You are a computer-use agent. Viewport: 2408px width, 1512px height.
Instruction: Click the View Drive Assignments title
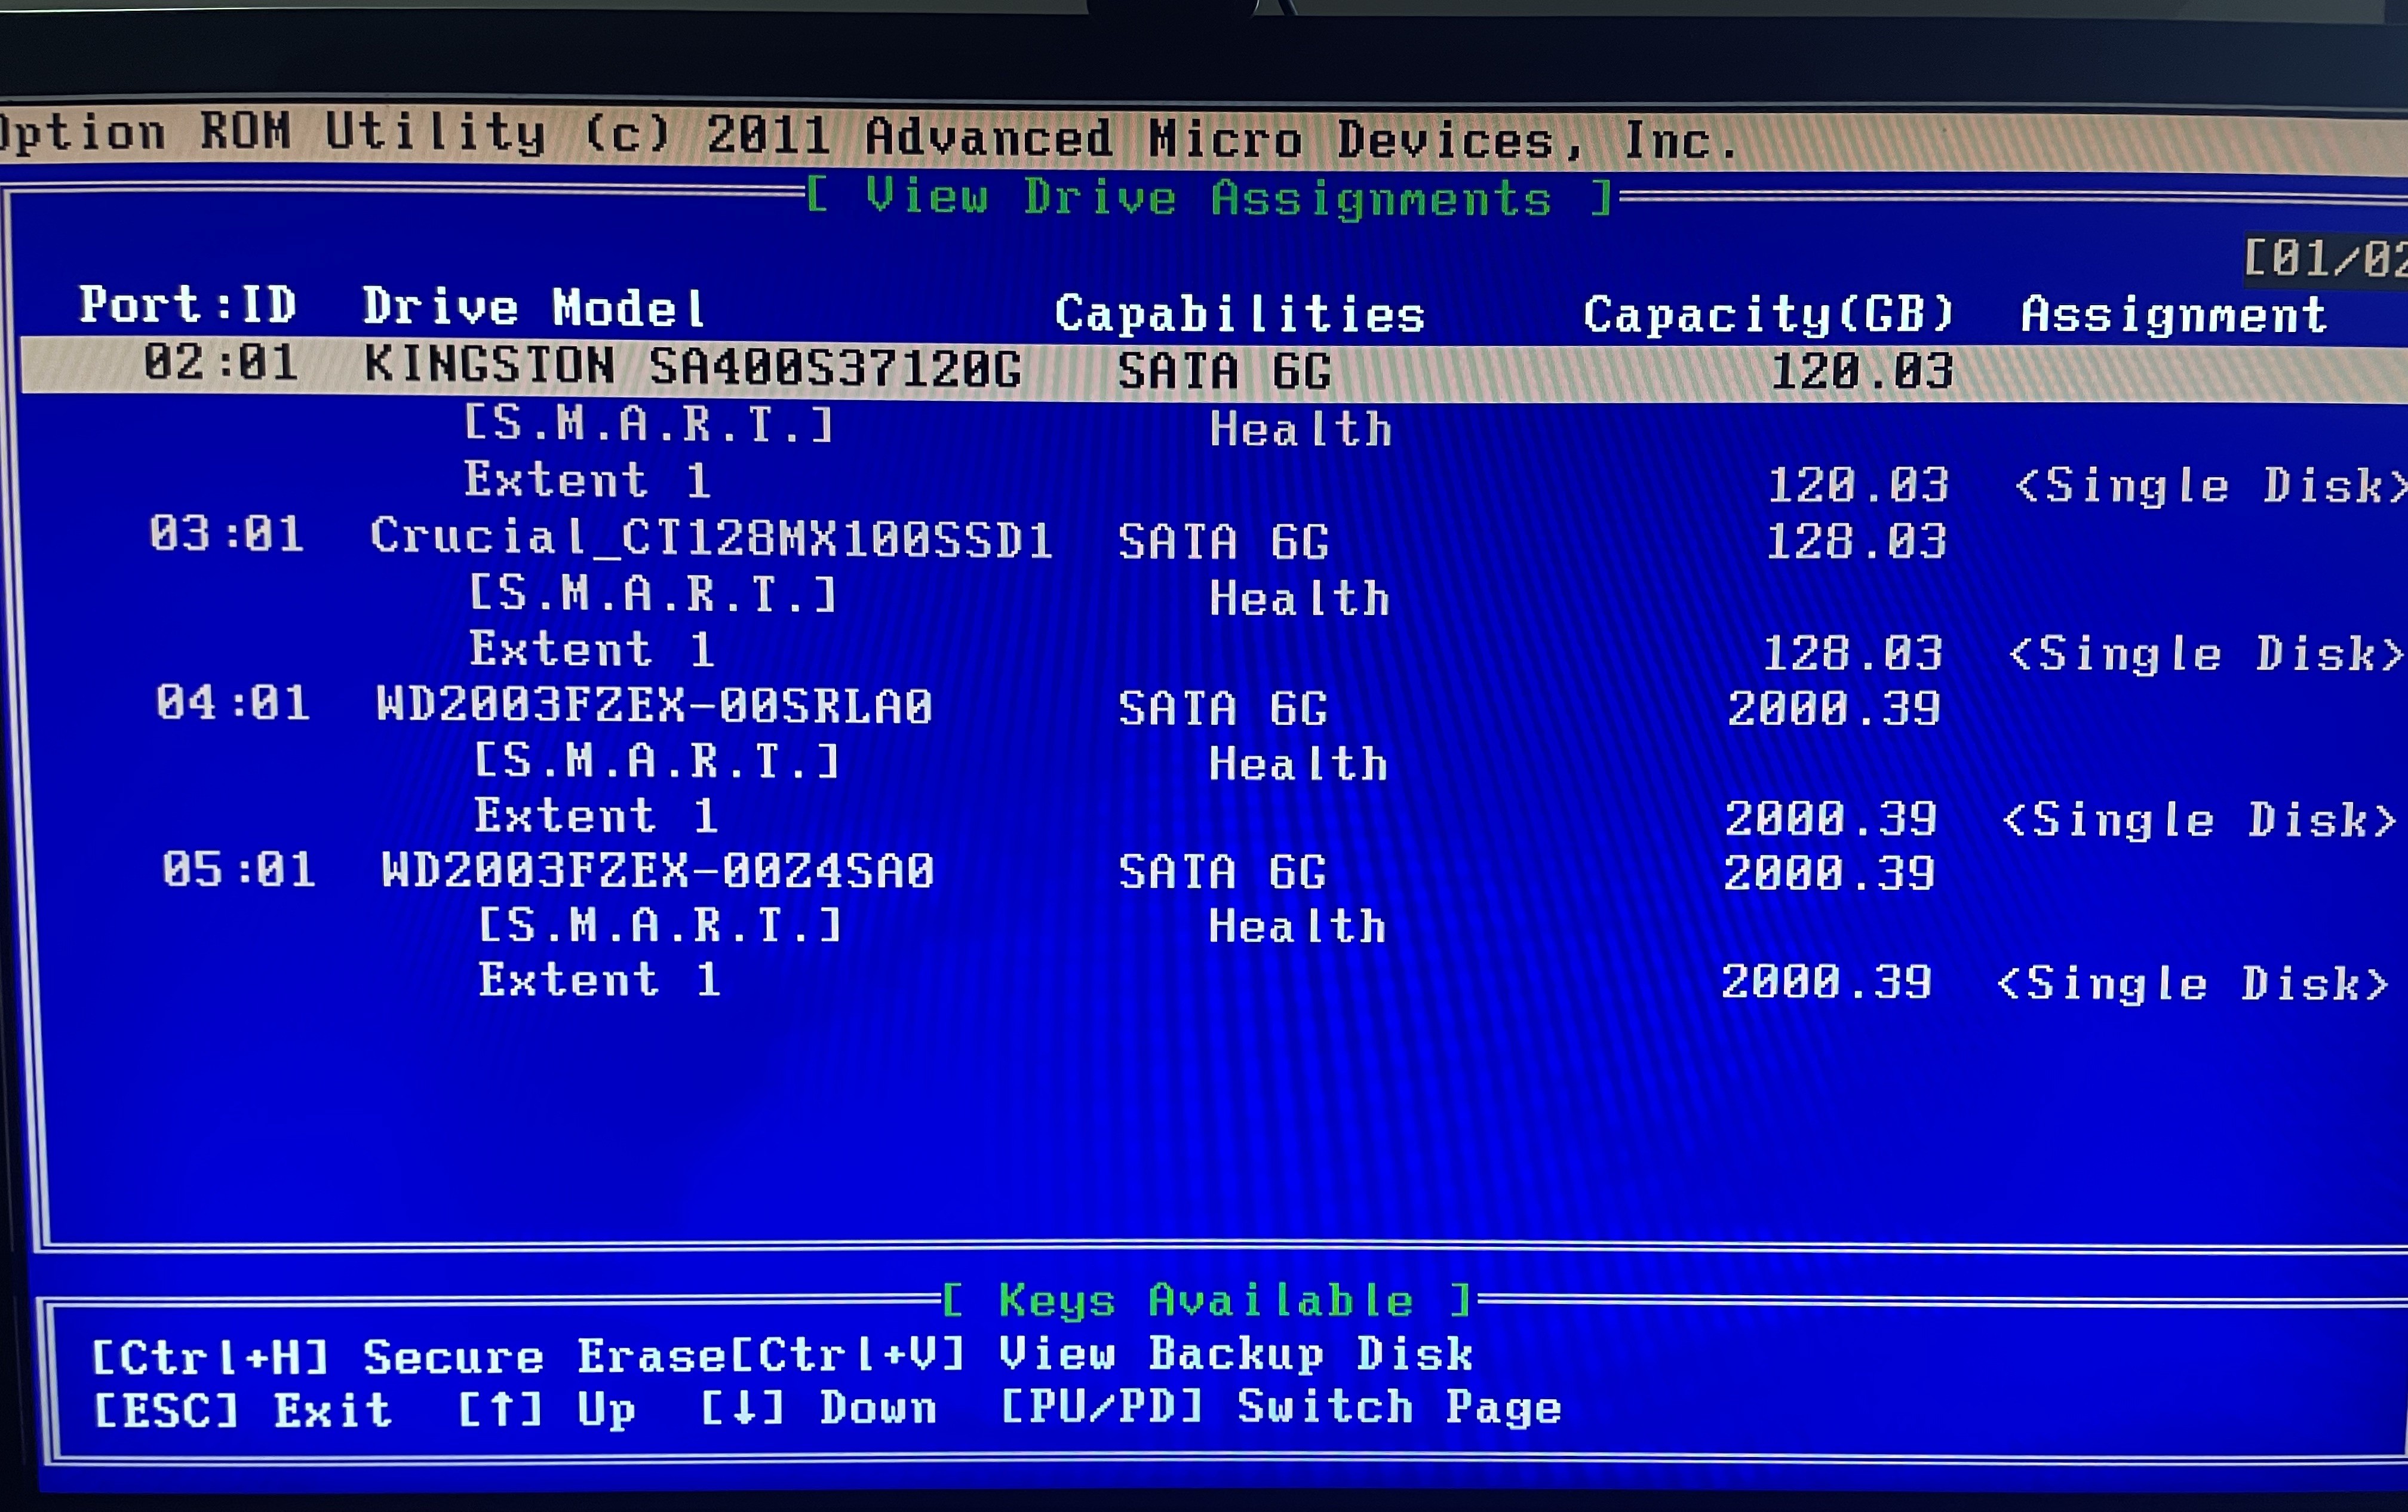[x=1209, y=197]
